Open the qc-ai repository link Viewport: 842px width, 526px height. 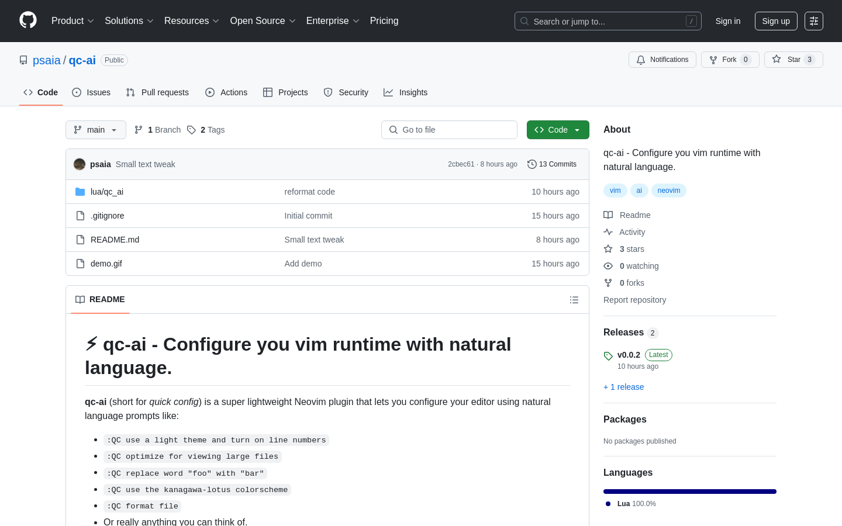click(x=82, y=60)
